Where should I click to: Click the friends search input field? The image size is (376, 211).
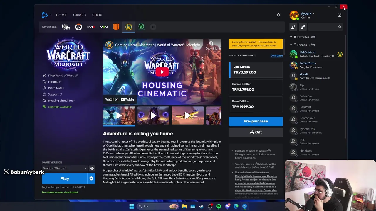click(322, 27)
